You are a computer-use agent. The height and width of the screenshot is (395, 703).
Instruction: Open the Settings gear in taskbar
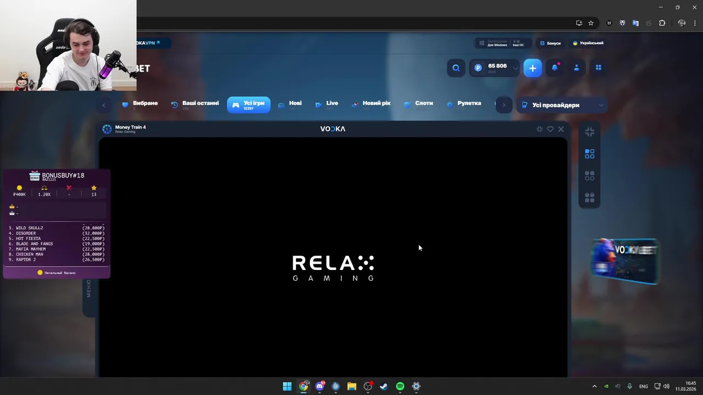click(416, 386)
